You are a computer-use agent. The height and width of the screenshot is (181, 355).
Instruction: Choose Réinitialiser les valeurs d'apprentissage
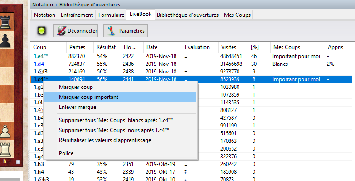(x=120, y=140)
